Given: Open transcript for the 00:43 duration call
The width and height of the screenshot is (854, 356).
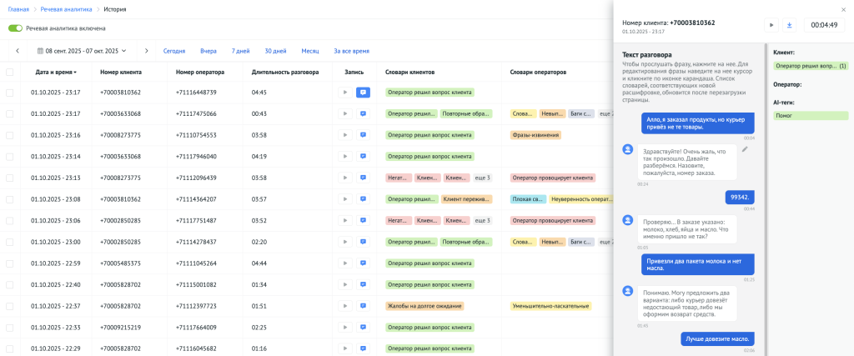Looking at the screenshot, I should (x=363, y=113).
